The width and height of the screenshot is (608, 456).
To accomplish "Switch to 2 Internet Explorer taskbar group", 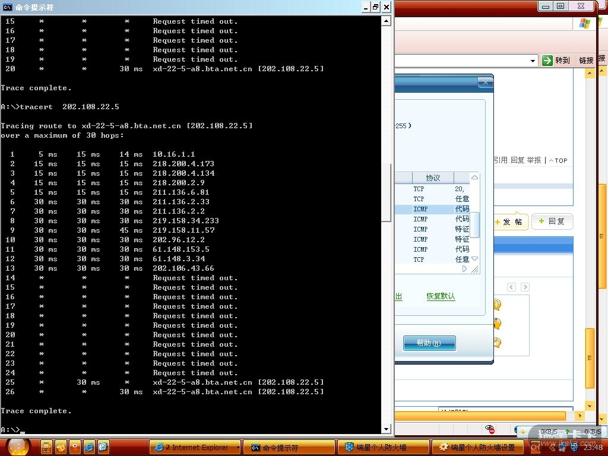I will (x=195, y=448).
